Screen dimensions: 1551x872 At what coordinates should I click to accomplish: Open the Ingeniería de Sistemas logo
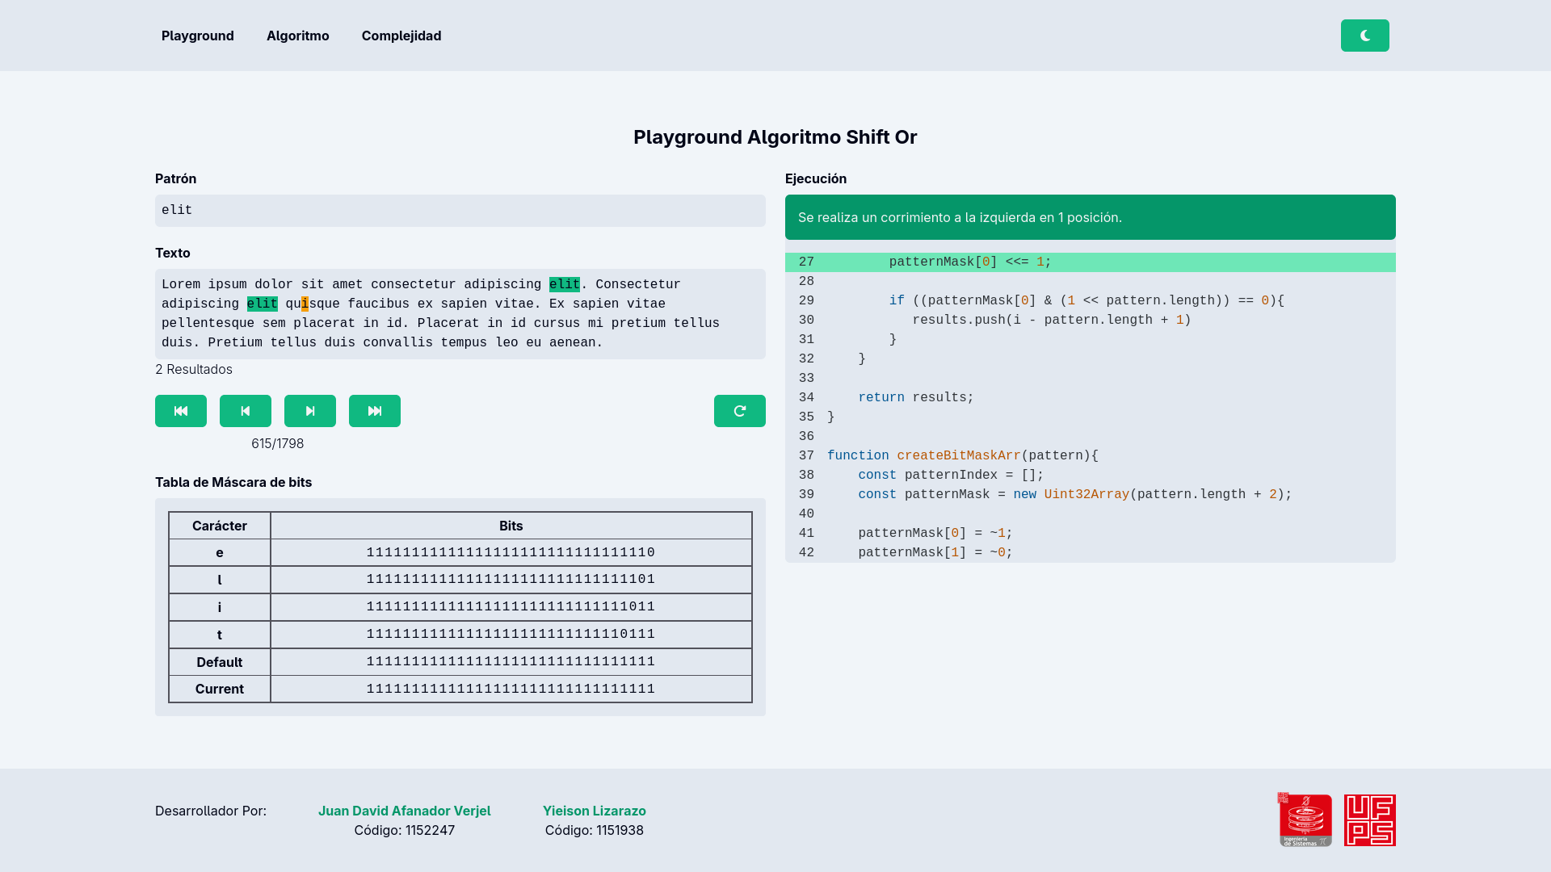click(1305, 820)
